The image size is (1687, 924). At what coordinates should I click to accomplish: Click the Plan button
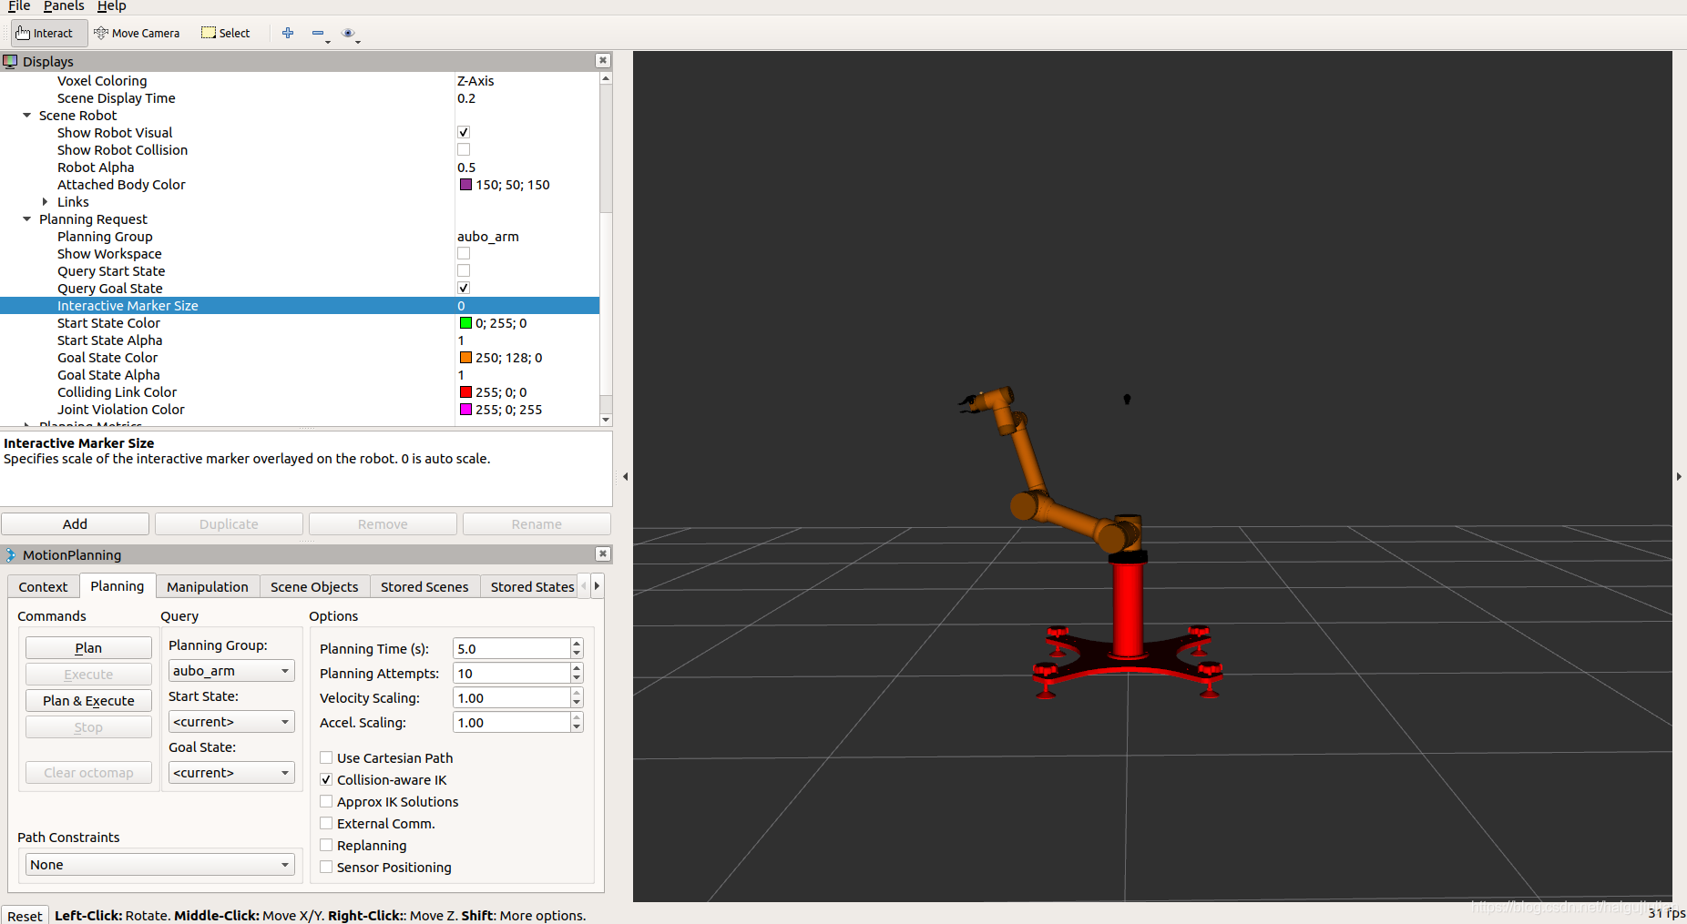pyautogui.click(x=88, y=648)
